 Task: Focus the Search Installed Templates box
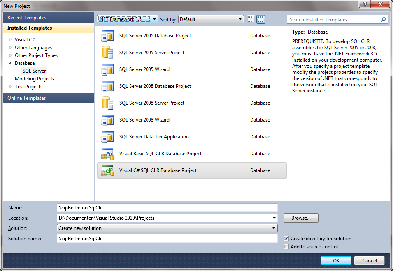(x=333, y=19)
